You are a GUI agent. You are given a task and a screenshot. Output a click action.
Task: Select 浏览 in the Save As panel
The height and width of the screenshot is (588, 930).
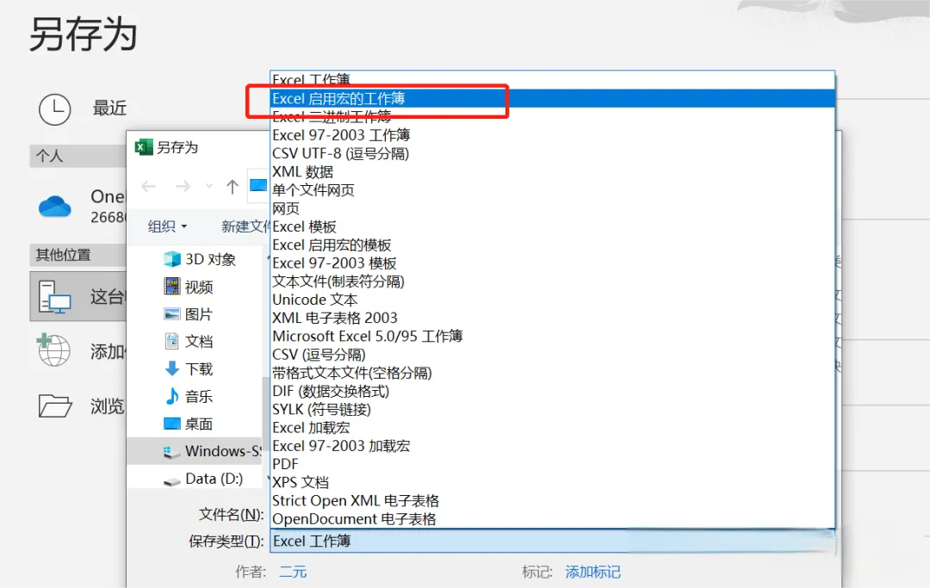[x=107, y=406]
